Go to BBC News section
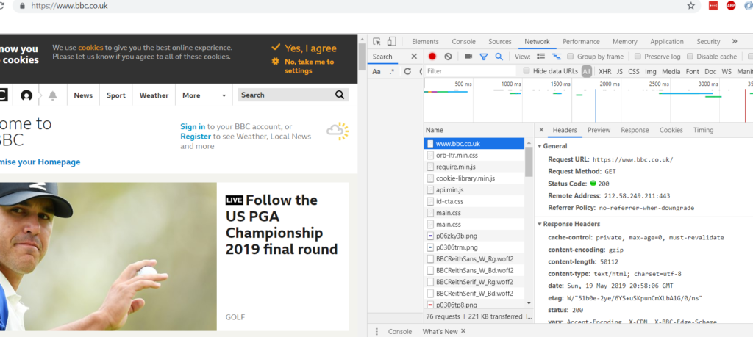This screenshot has width=753, height=337. (x=83, y=95)
